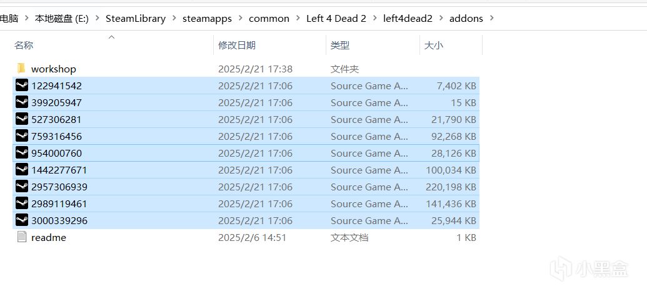
Task: Click the readme text document icon
Action: (x=22, y=237)
